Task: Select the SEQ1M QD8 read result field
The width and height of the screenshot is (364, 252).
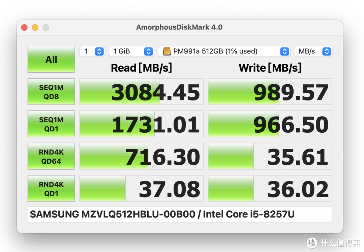Action: [141, 92]
